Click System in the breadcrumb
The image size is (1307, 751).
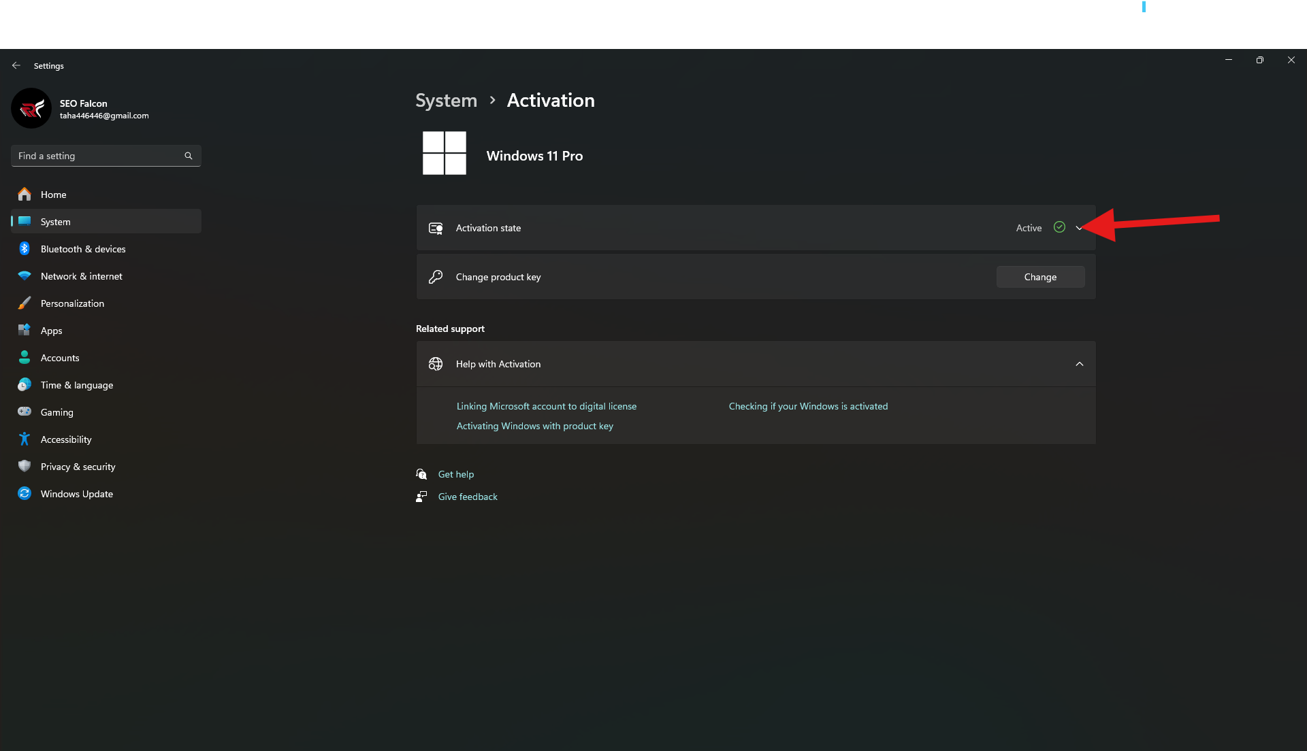tap(447, 101)
